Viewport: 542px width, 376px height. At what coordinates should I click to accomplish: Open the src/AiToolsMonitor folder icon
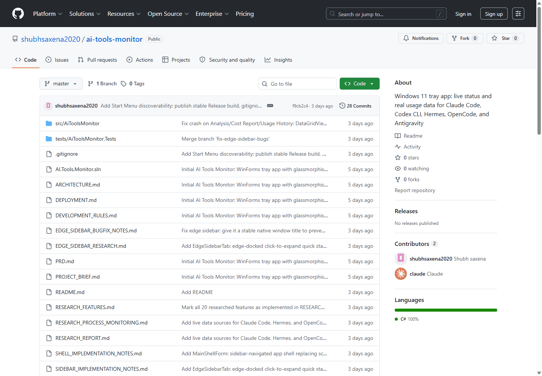click(x=49, y=123)
